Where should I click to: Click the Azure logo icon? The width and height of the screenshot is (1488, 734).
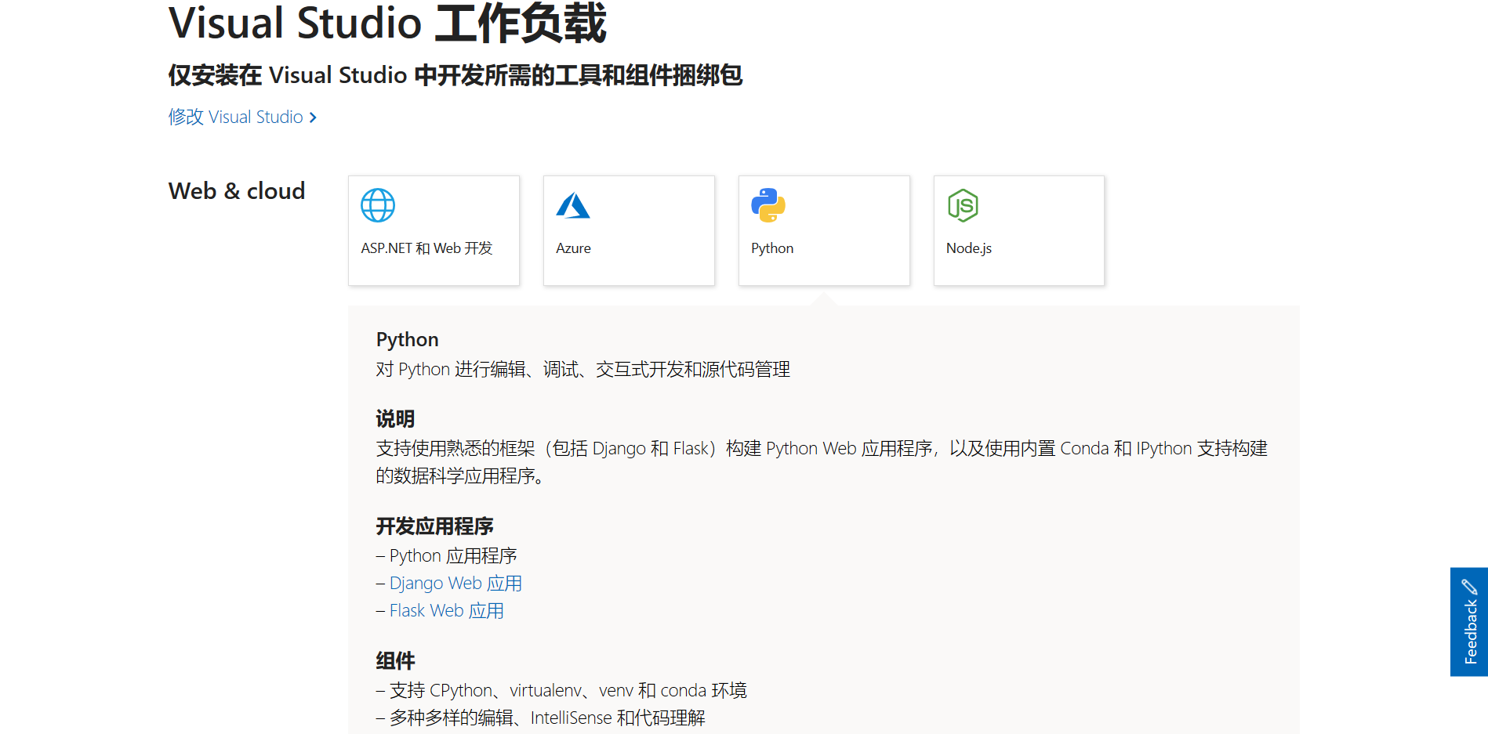pos(573,205)
